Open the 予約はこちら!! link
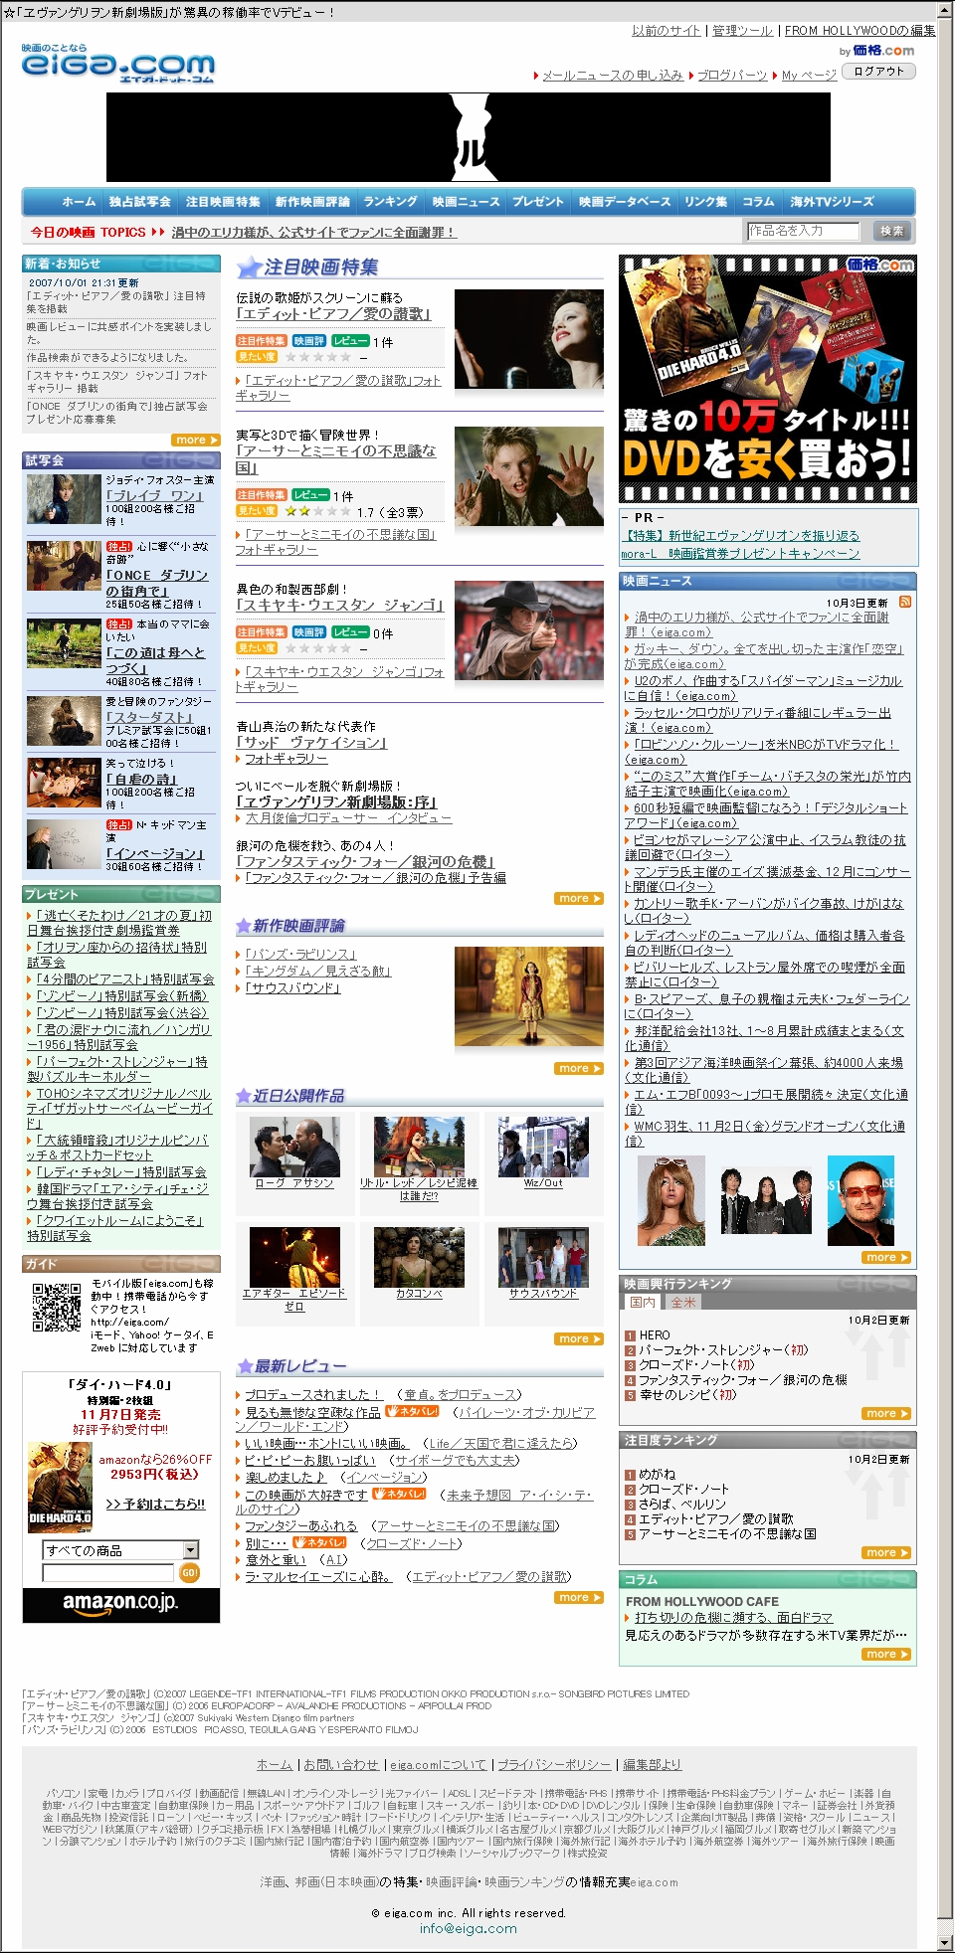 point(155,1504)
